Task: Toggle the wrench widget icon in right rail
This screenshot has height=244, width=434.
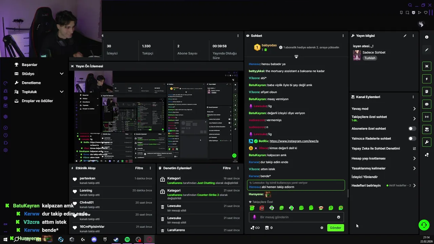Action: 427,142
